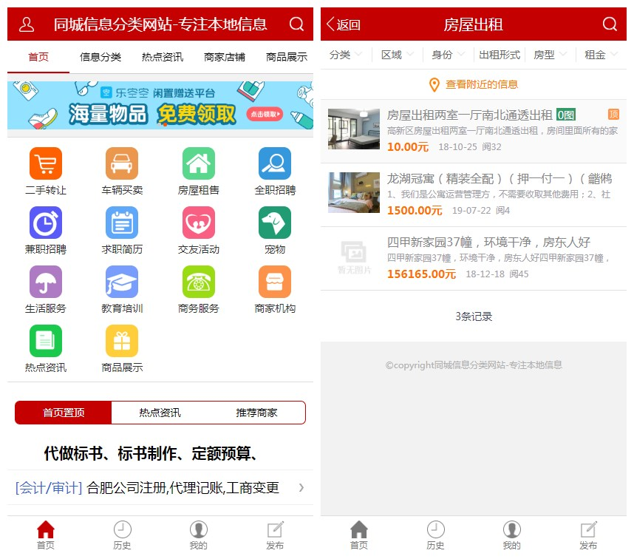Click 1500.00元 price text

point(415,210)
